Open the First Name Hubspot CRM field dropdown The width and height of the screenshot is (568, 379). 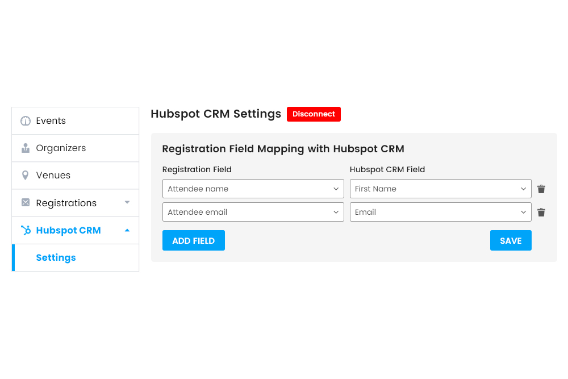[x=440, y=189]
